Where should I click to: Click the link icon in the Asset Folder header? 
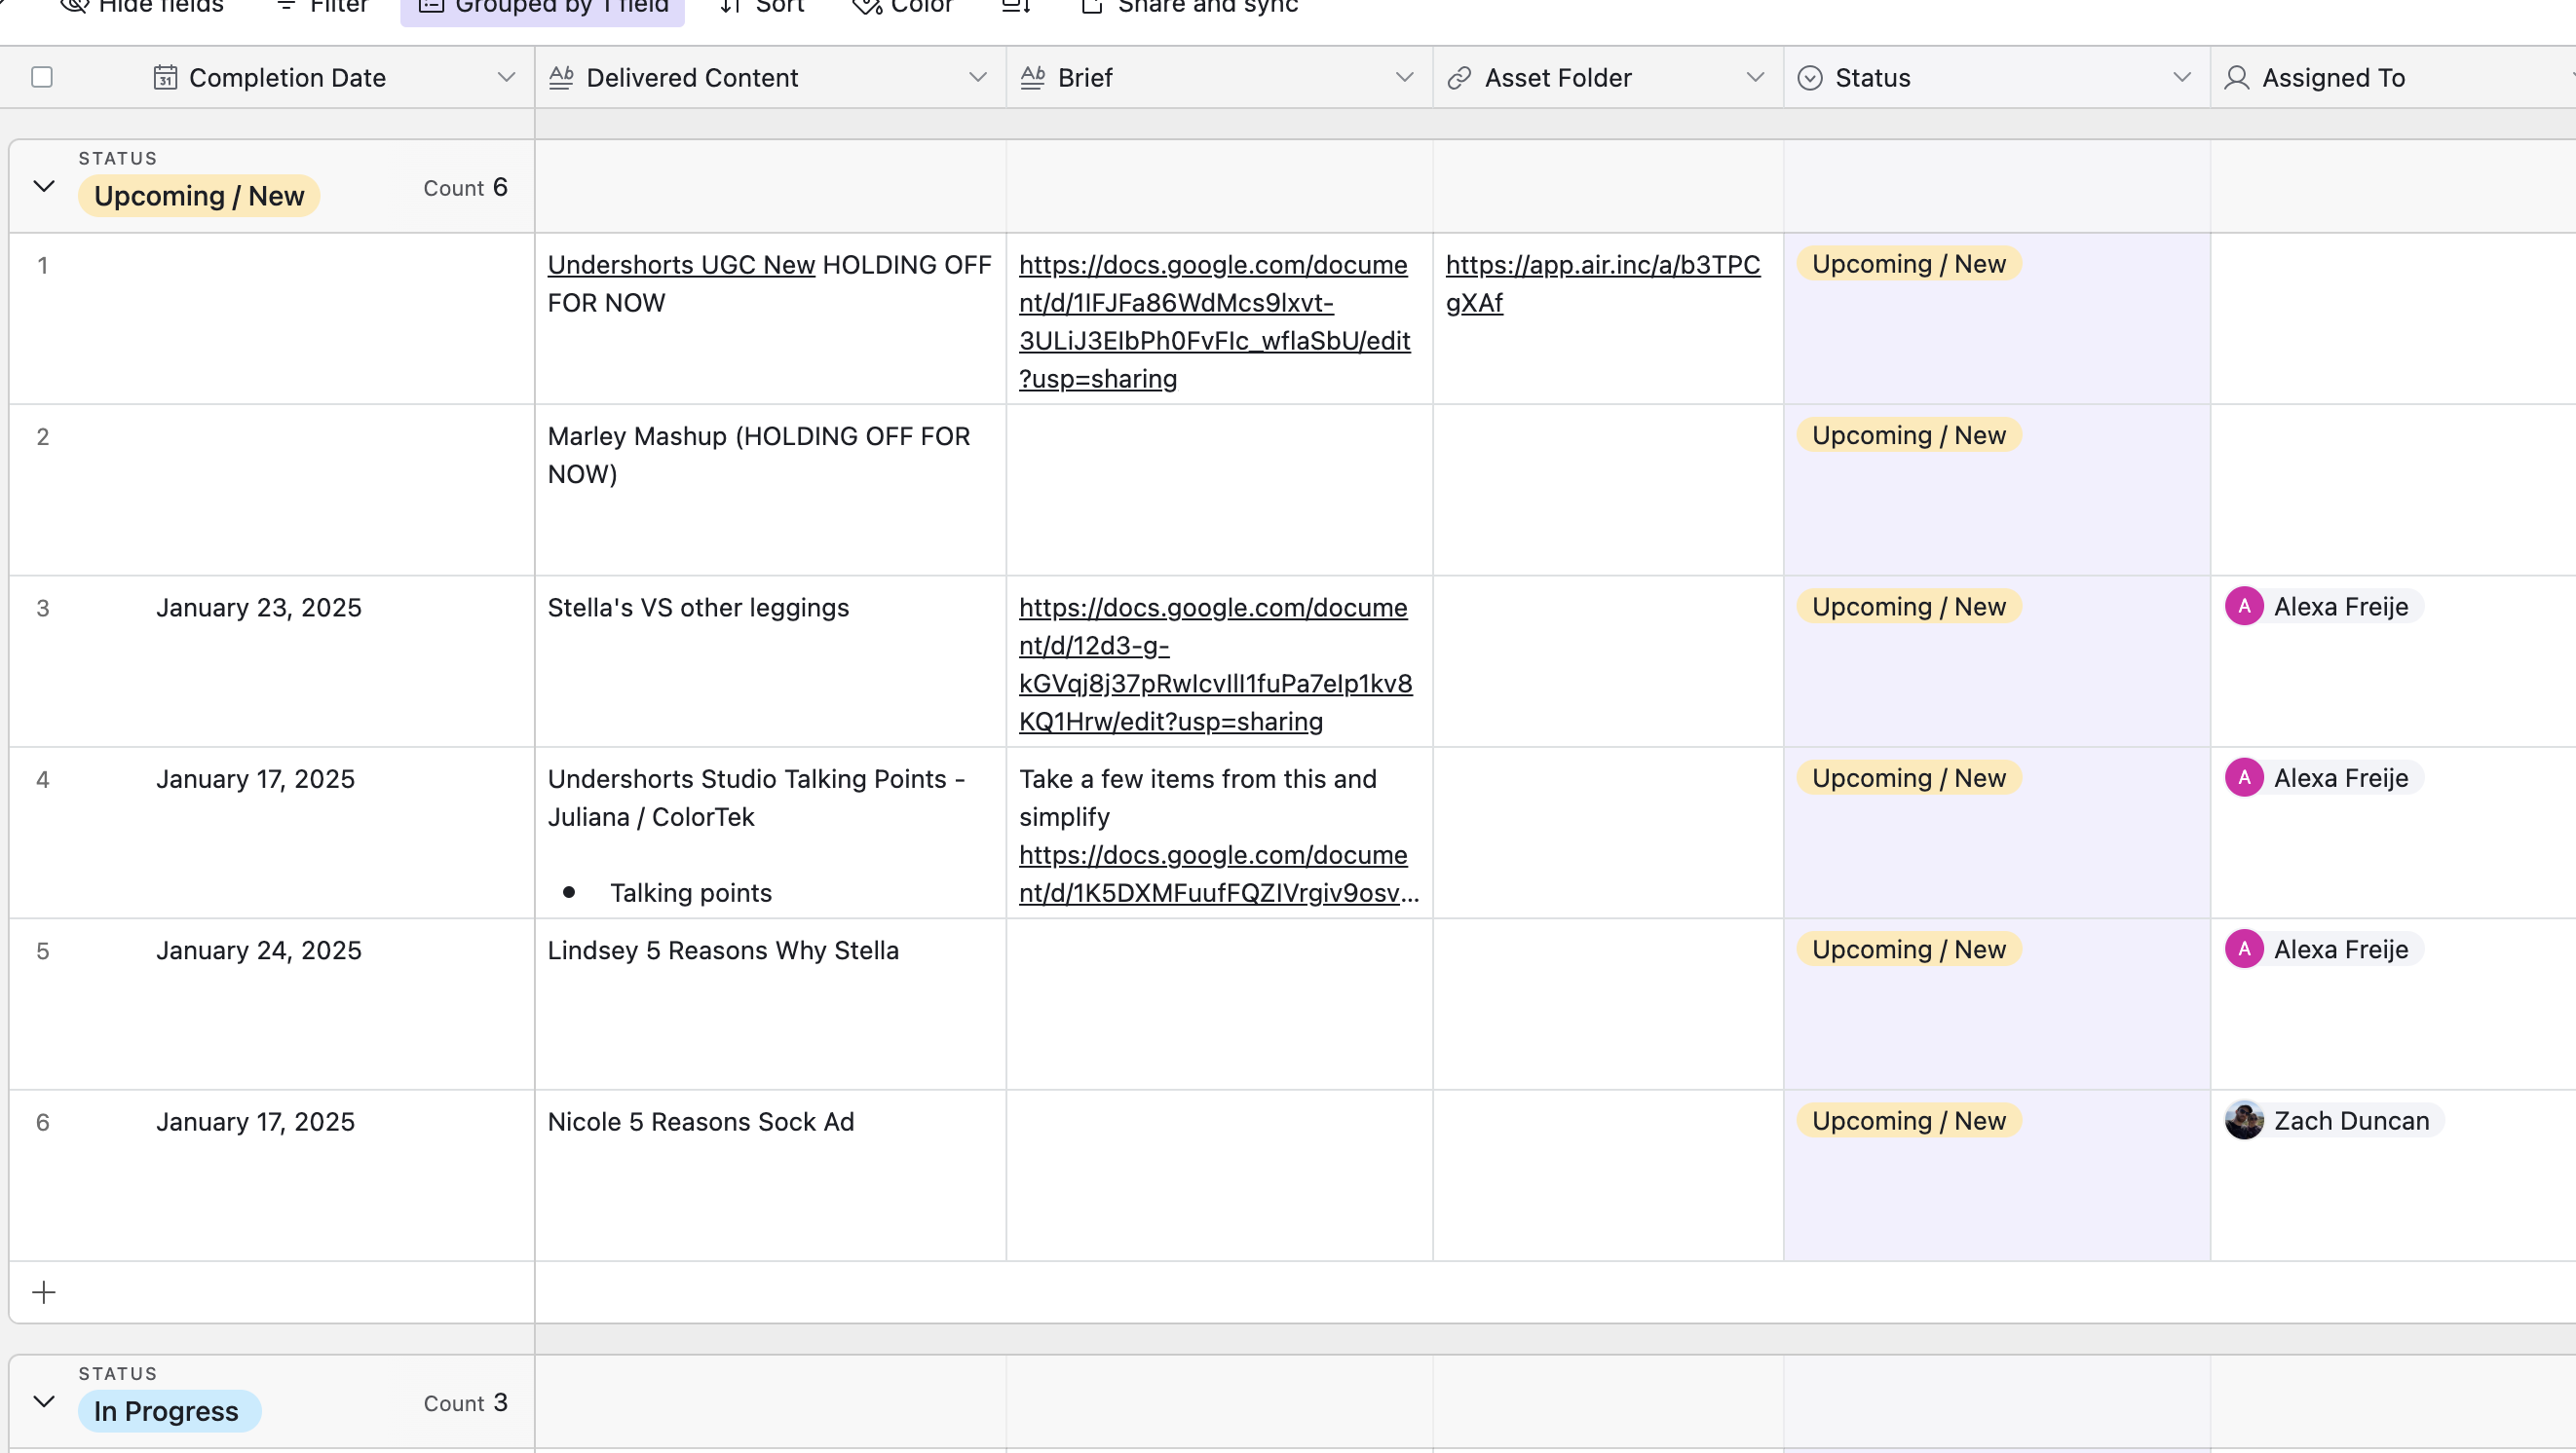pos(1459,77)
